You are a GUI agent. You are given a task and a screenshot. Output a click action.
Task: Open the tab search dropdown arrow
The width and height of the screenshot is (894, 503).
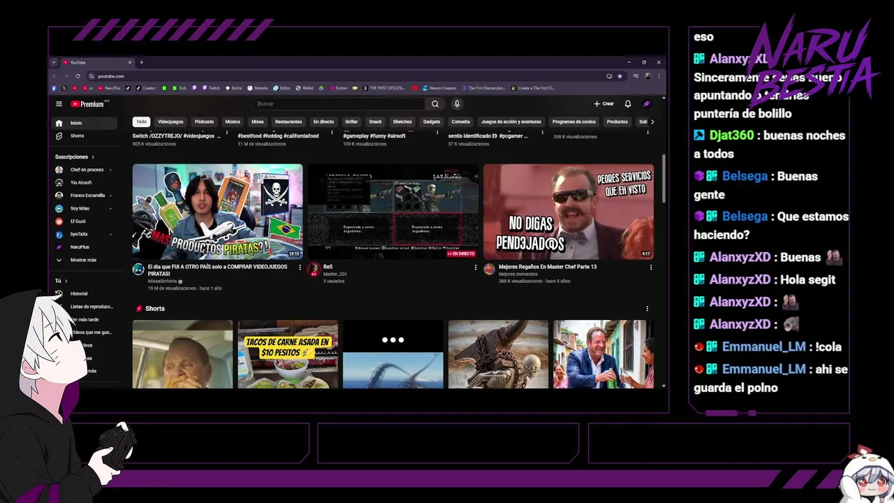click(54, 62)
